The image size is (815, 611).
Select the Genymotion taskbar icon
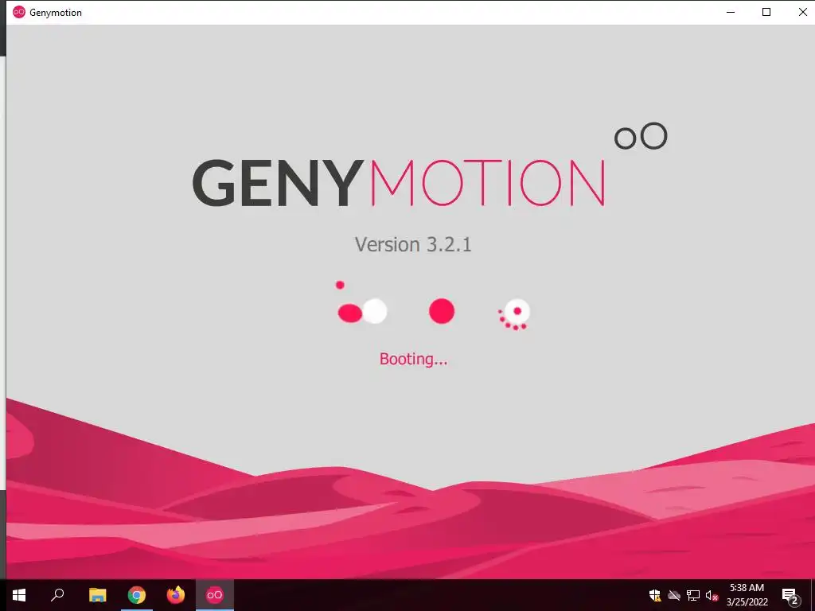click(x=215, y=595)
